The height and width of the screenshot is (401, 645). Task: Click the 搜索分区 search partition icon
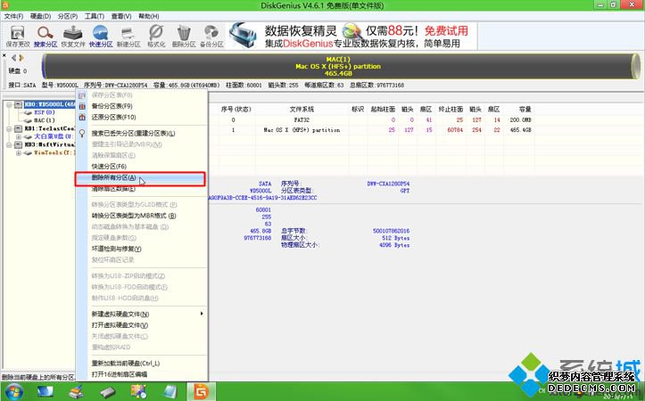click(x=45, y=37)
